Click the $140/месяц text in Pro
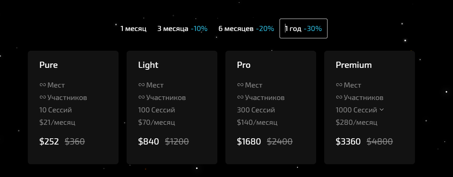The height and width of the screenshot is (177, 453). (x=257, y=122)
